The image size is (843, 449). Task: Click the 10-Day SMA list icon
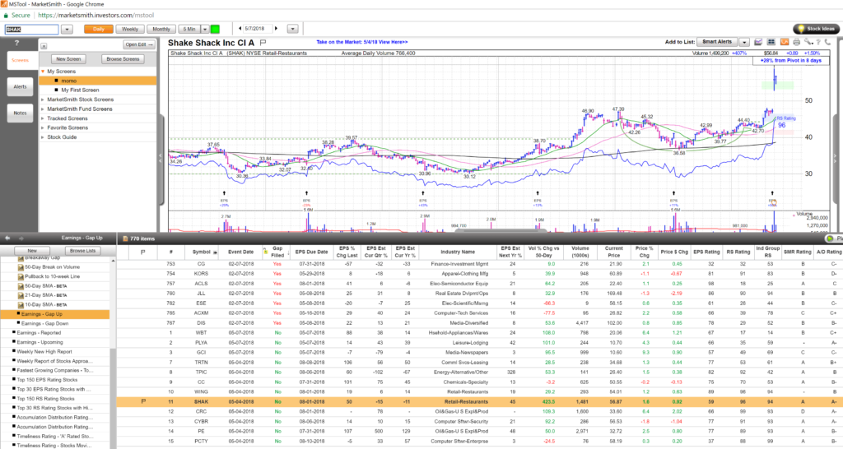click(21, 304)
